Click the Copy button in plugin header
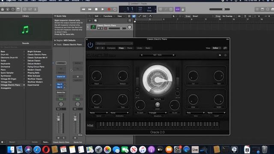This screenshot has width=274, height=154. pyautogui.click(x=121, y=48)
